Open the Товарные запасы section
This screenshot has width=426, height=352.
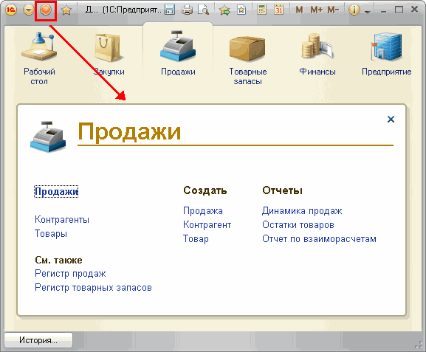coord(248,60)
